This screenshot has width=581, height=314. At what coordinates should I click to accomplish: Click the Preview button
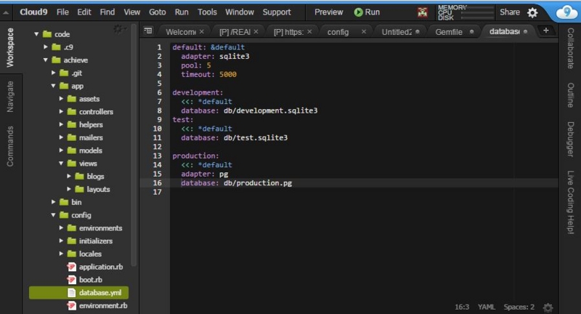(x=329, y=12)
